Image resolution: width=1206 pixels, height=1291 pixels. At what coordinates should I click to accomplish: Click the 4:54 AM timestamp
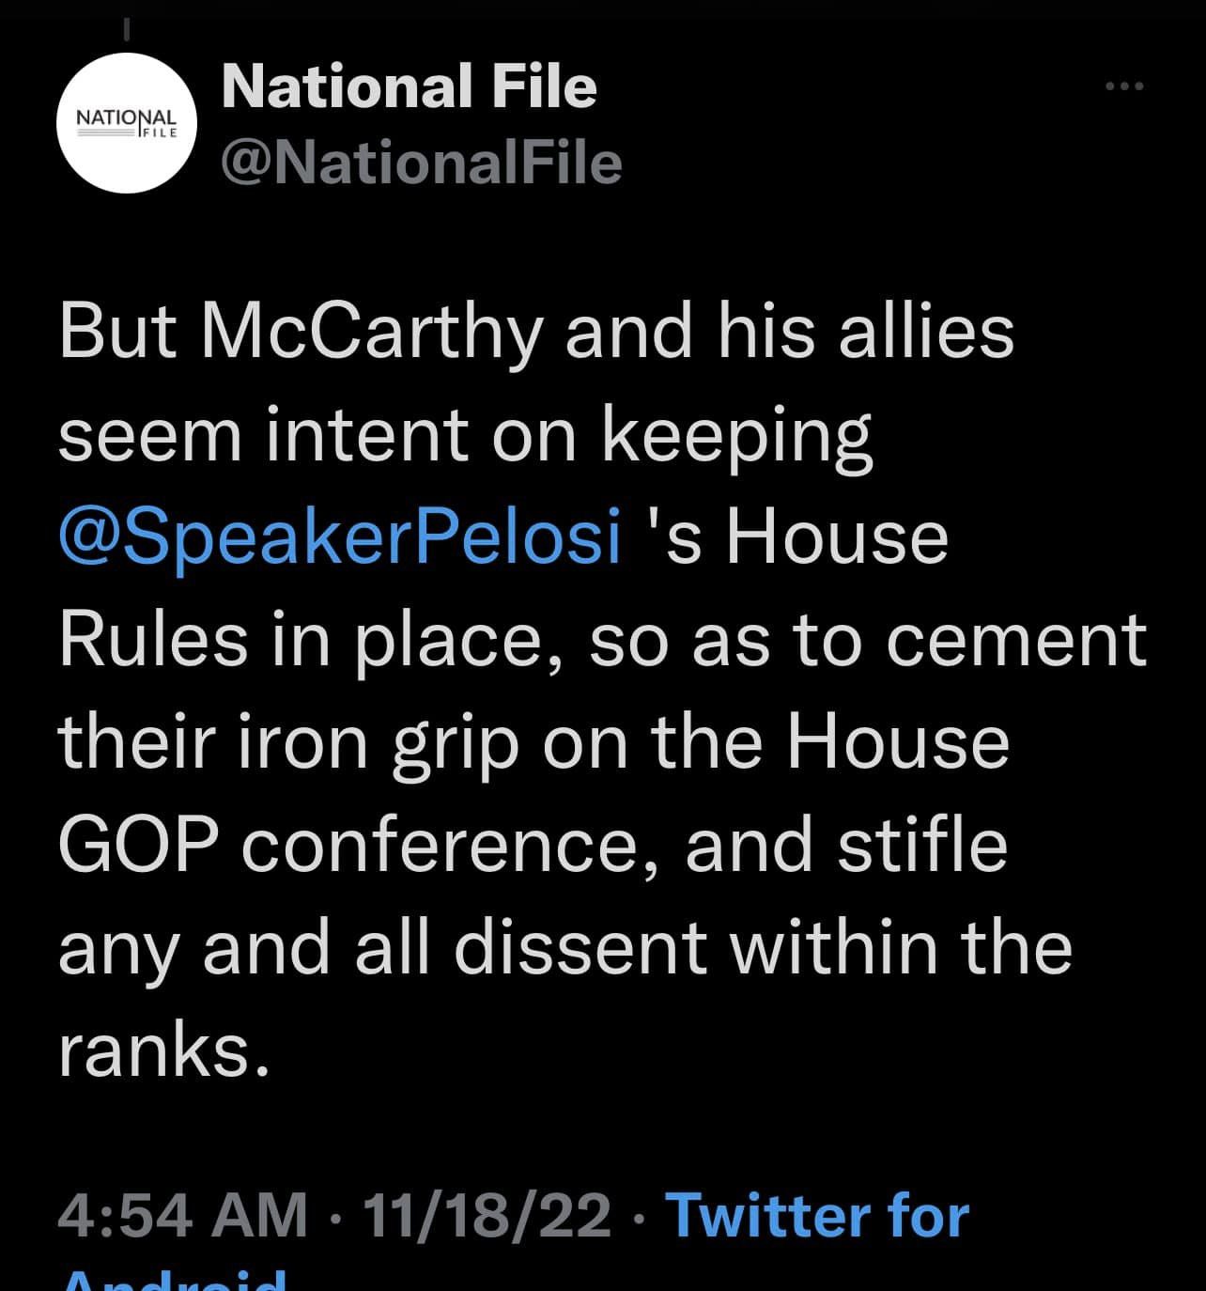click(183, 1215)
